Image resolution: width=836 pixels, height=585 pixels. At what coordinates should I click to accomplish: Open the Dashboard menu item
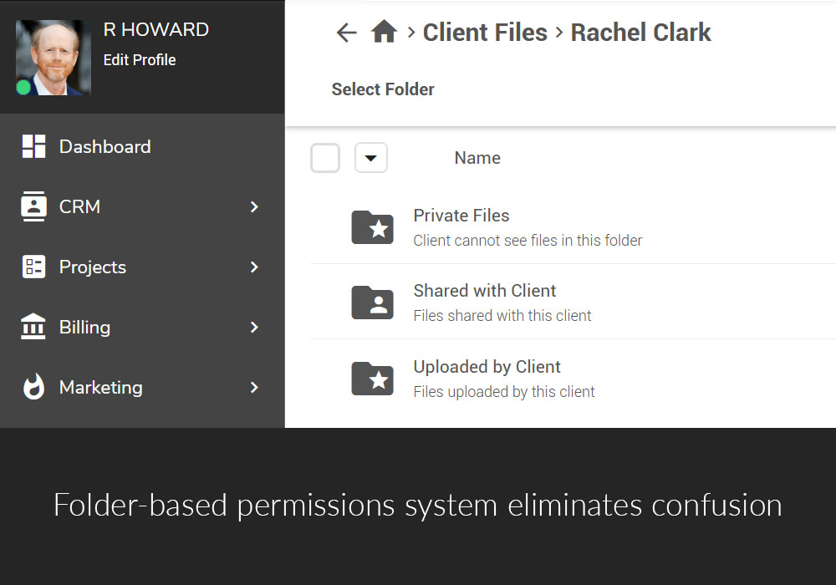coord(104,146)
